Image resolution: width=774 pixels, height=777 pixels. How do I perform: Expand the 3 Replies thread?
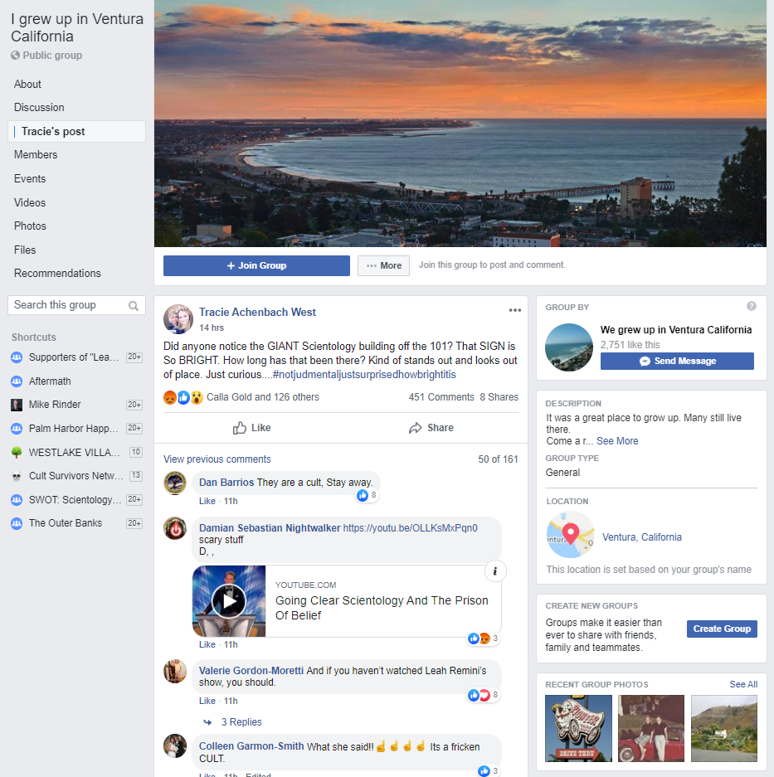241,722
